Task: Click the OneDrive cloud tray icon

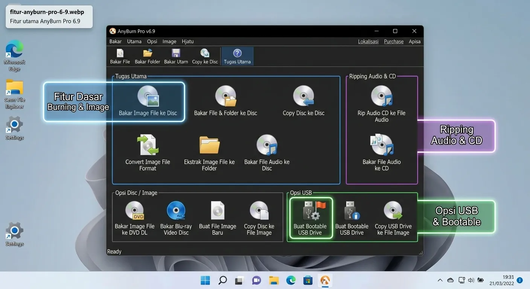Action: pyautogui.click(x=450, y=280)
